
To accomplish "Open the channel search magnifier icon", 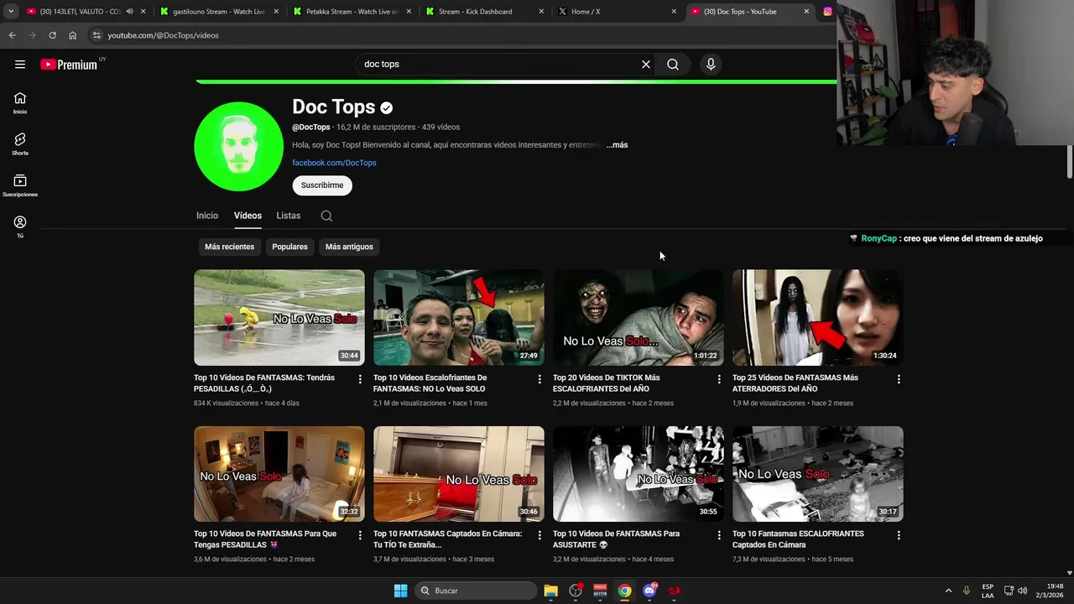I will (326, 216).
